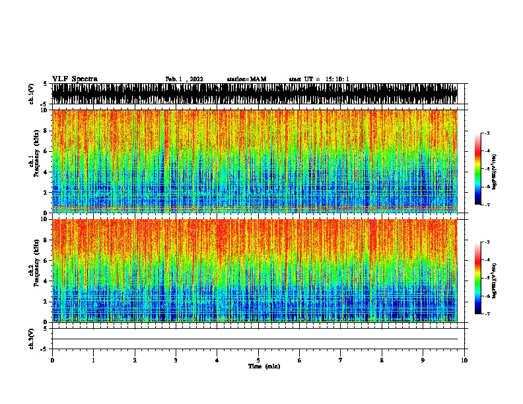This screenshot has width=523, height=404.
Task: Click the ch.2 frequency tick label '4'
Action: (x=46, y=281)
